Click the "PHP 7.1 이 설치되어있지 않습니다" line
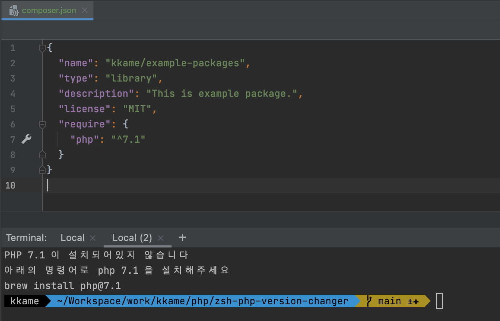This screenshot has height=321, width=500. coord(96,255)
